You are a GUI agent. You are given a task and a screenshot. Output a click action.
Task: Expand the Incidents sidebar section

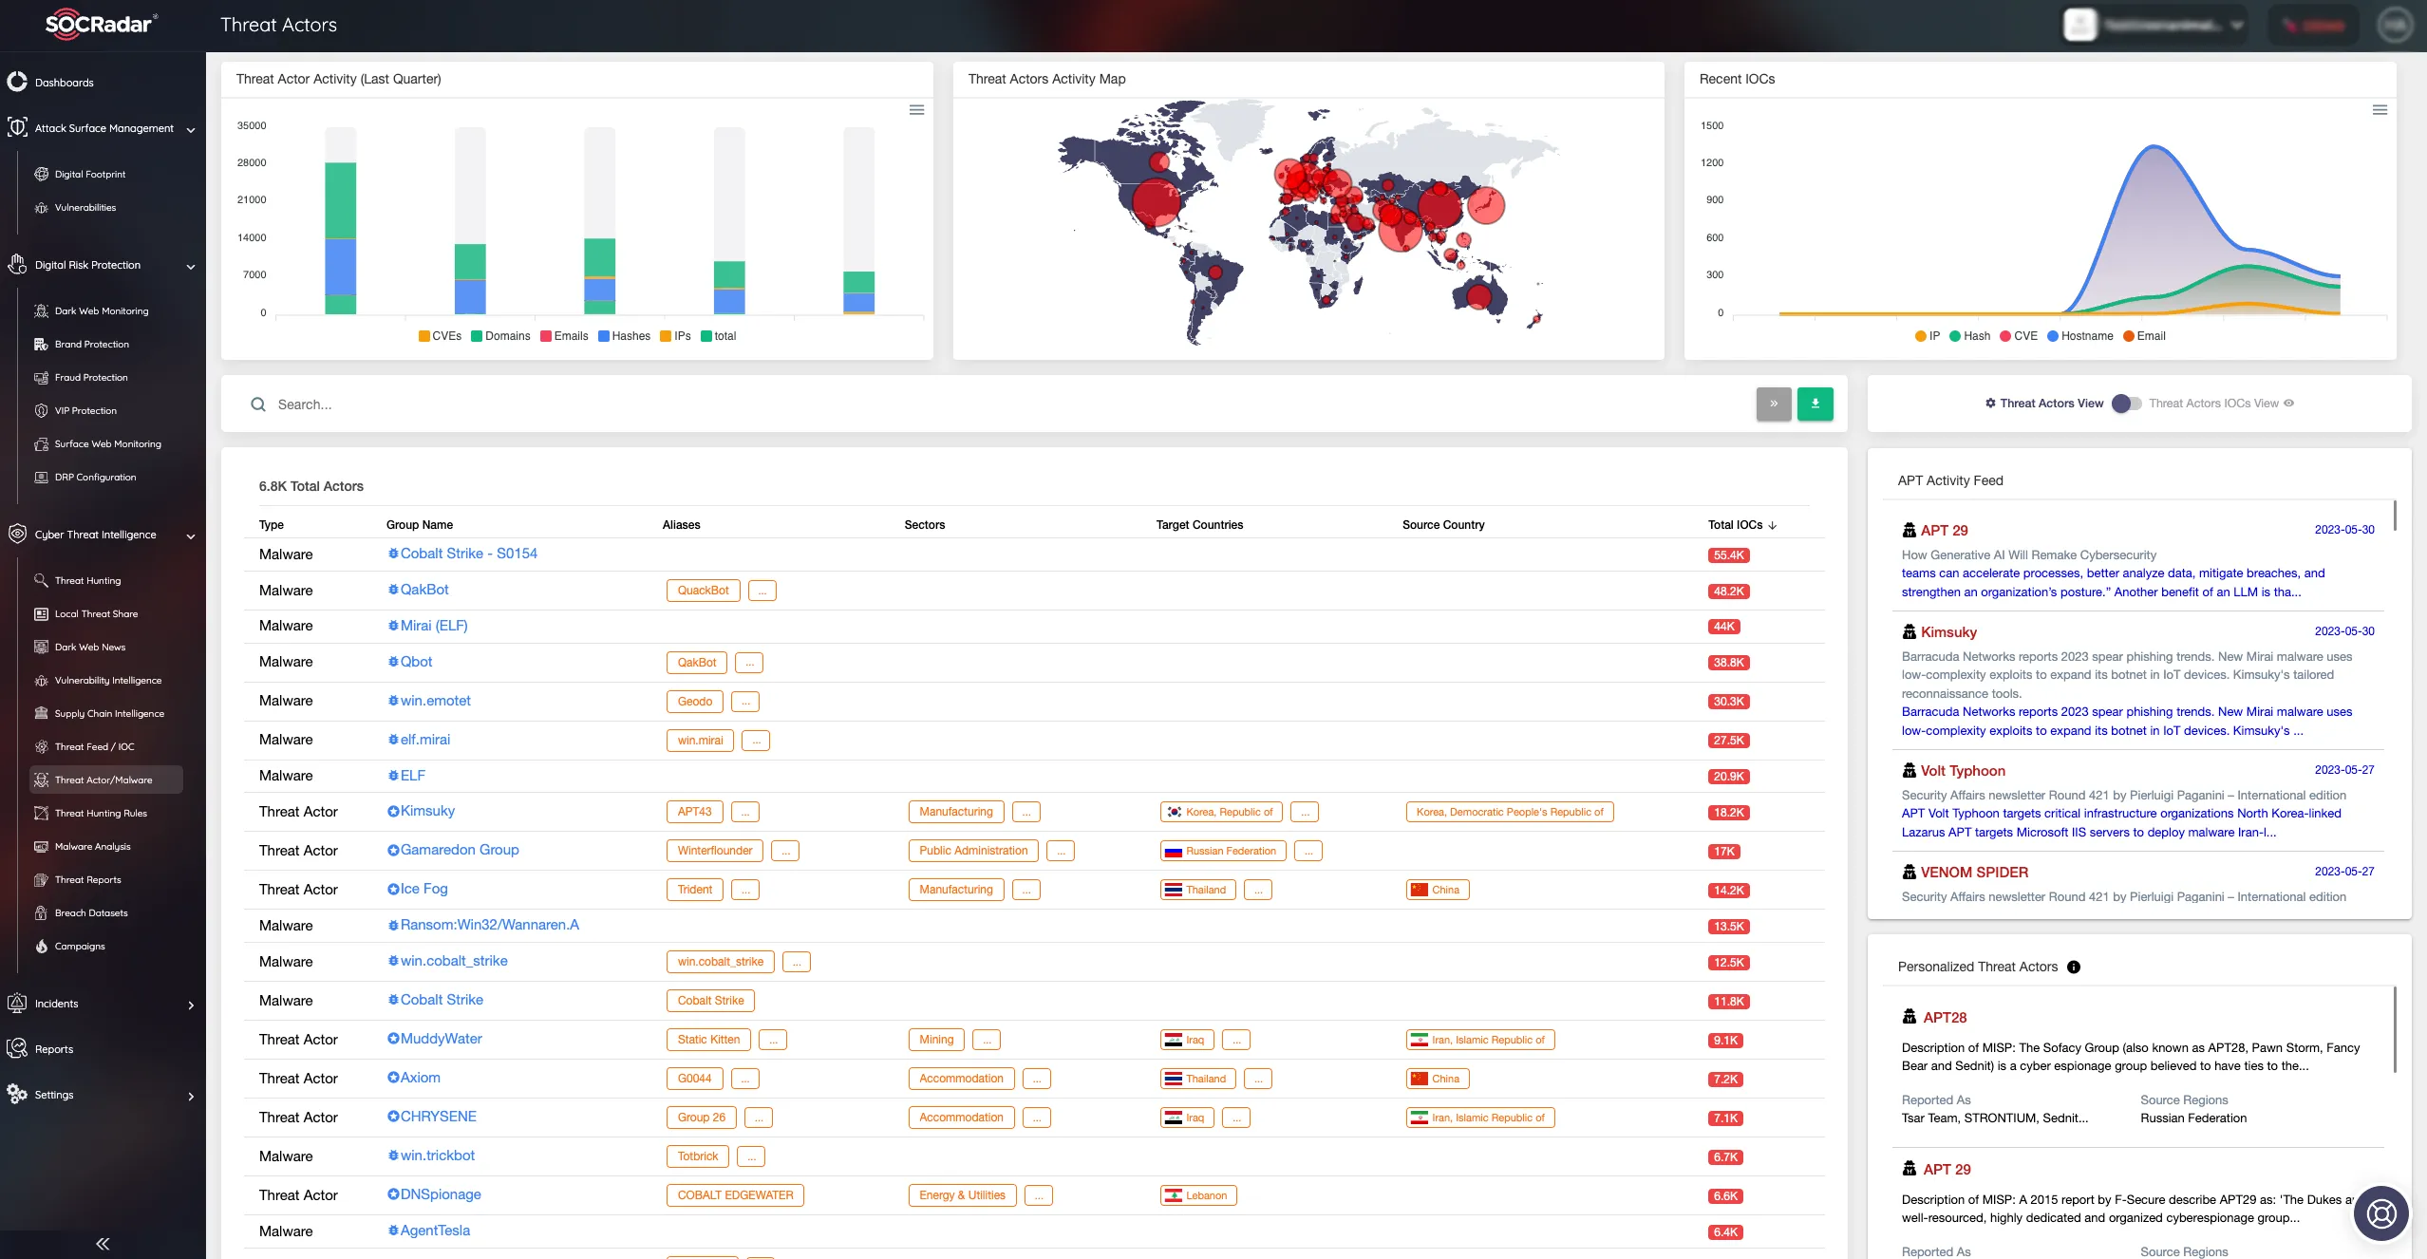[191, 1005]
